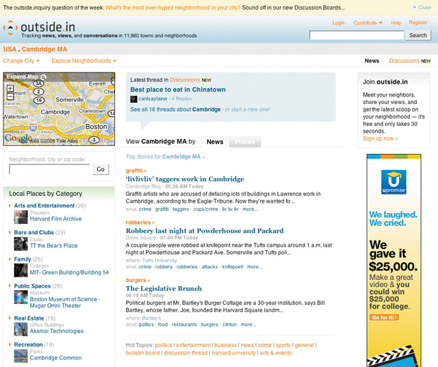Expand Bars and Clubs category arrow
The height and width of the screenshot is (367, 438).
[10, 232]
